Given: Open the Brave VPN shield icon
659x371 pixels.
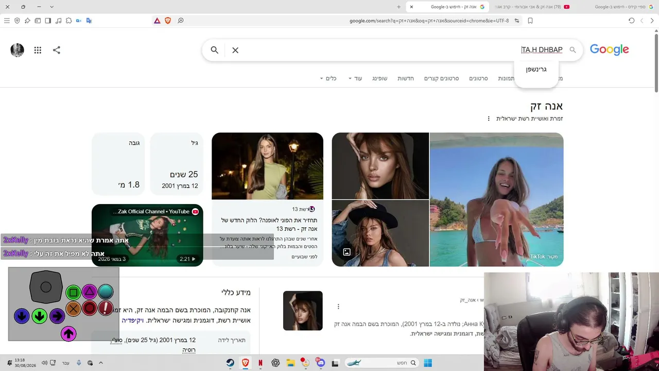Looking at the screenshot, I should [x=17, y=21].
